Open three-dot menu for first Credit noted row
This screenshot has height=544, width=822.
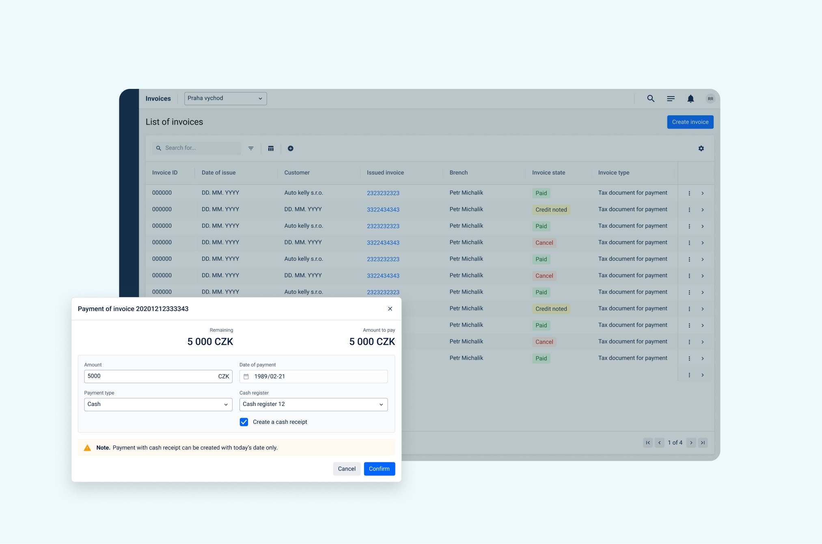coord(689,210)
